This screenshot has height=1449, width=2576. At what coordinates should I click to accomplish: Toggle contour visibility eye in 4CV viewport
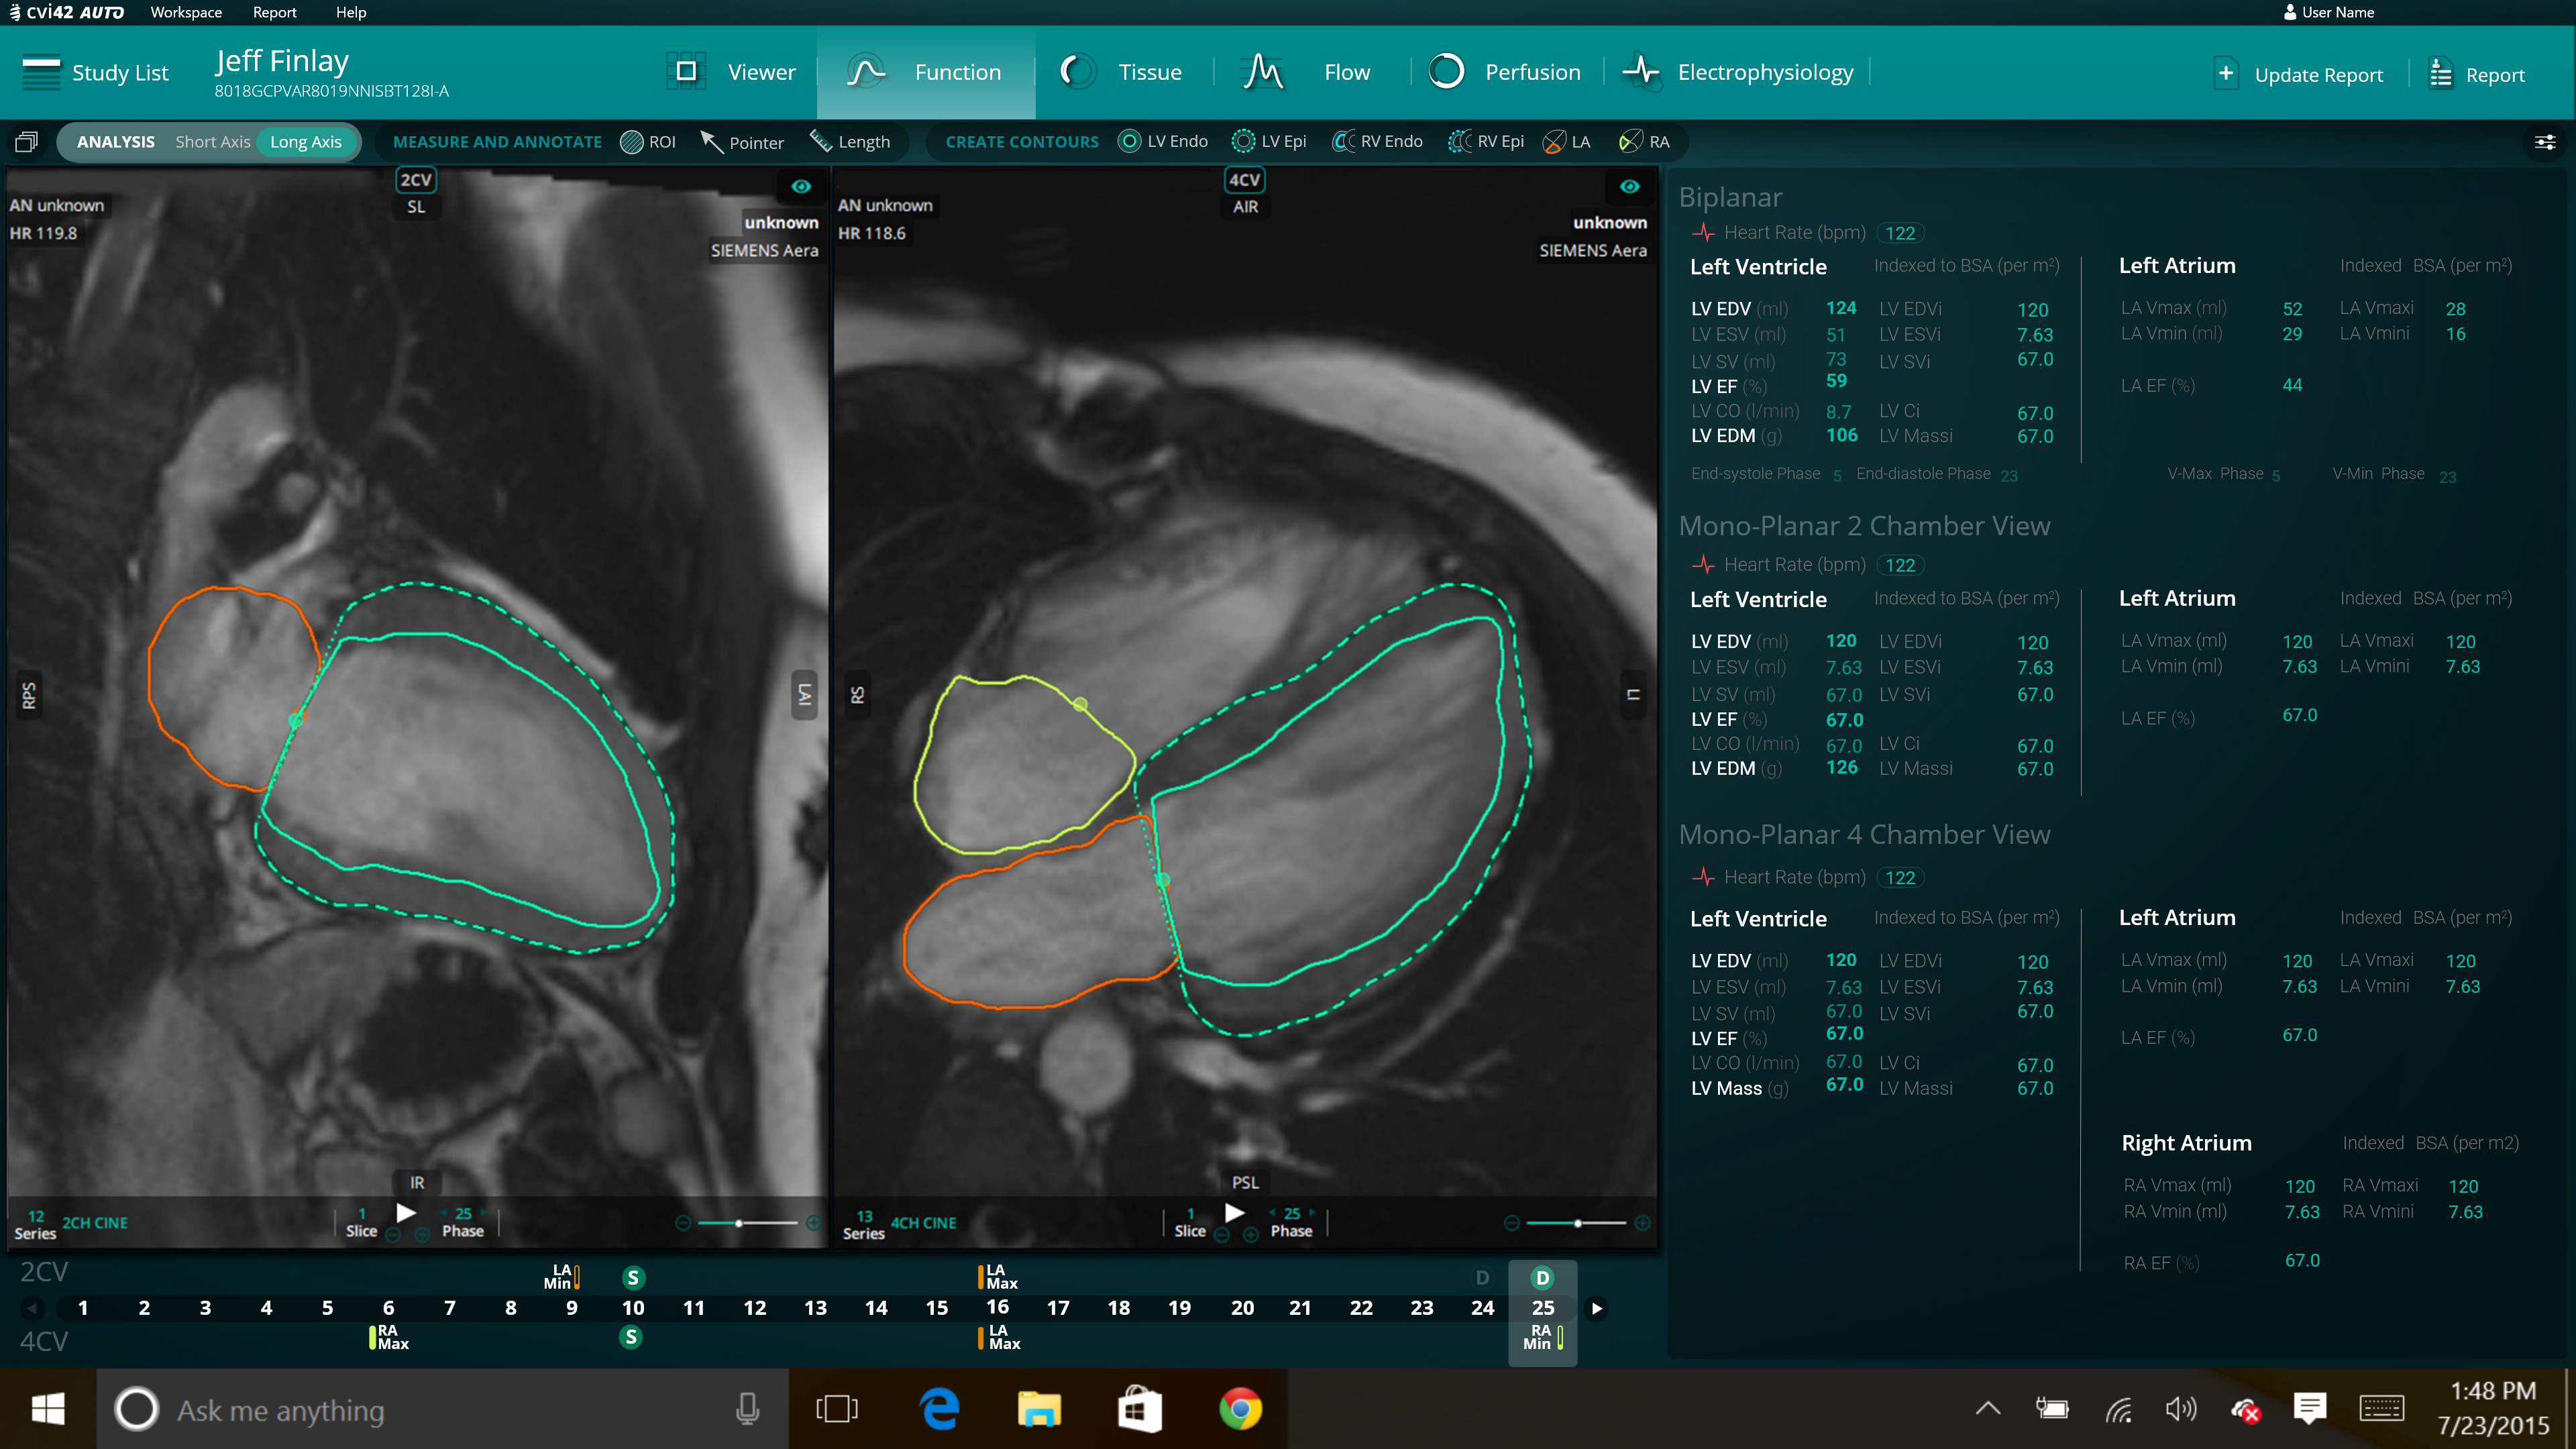click(1629, 186)
